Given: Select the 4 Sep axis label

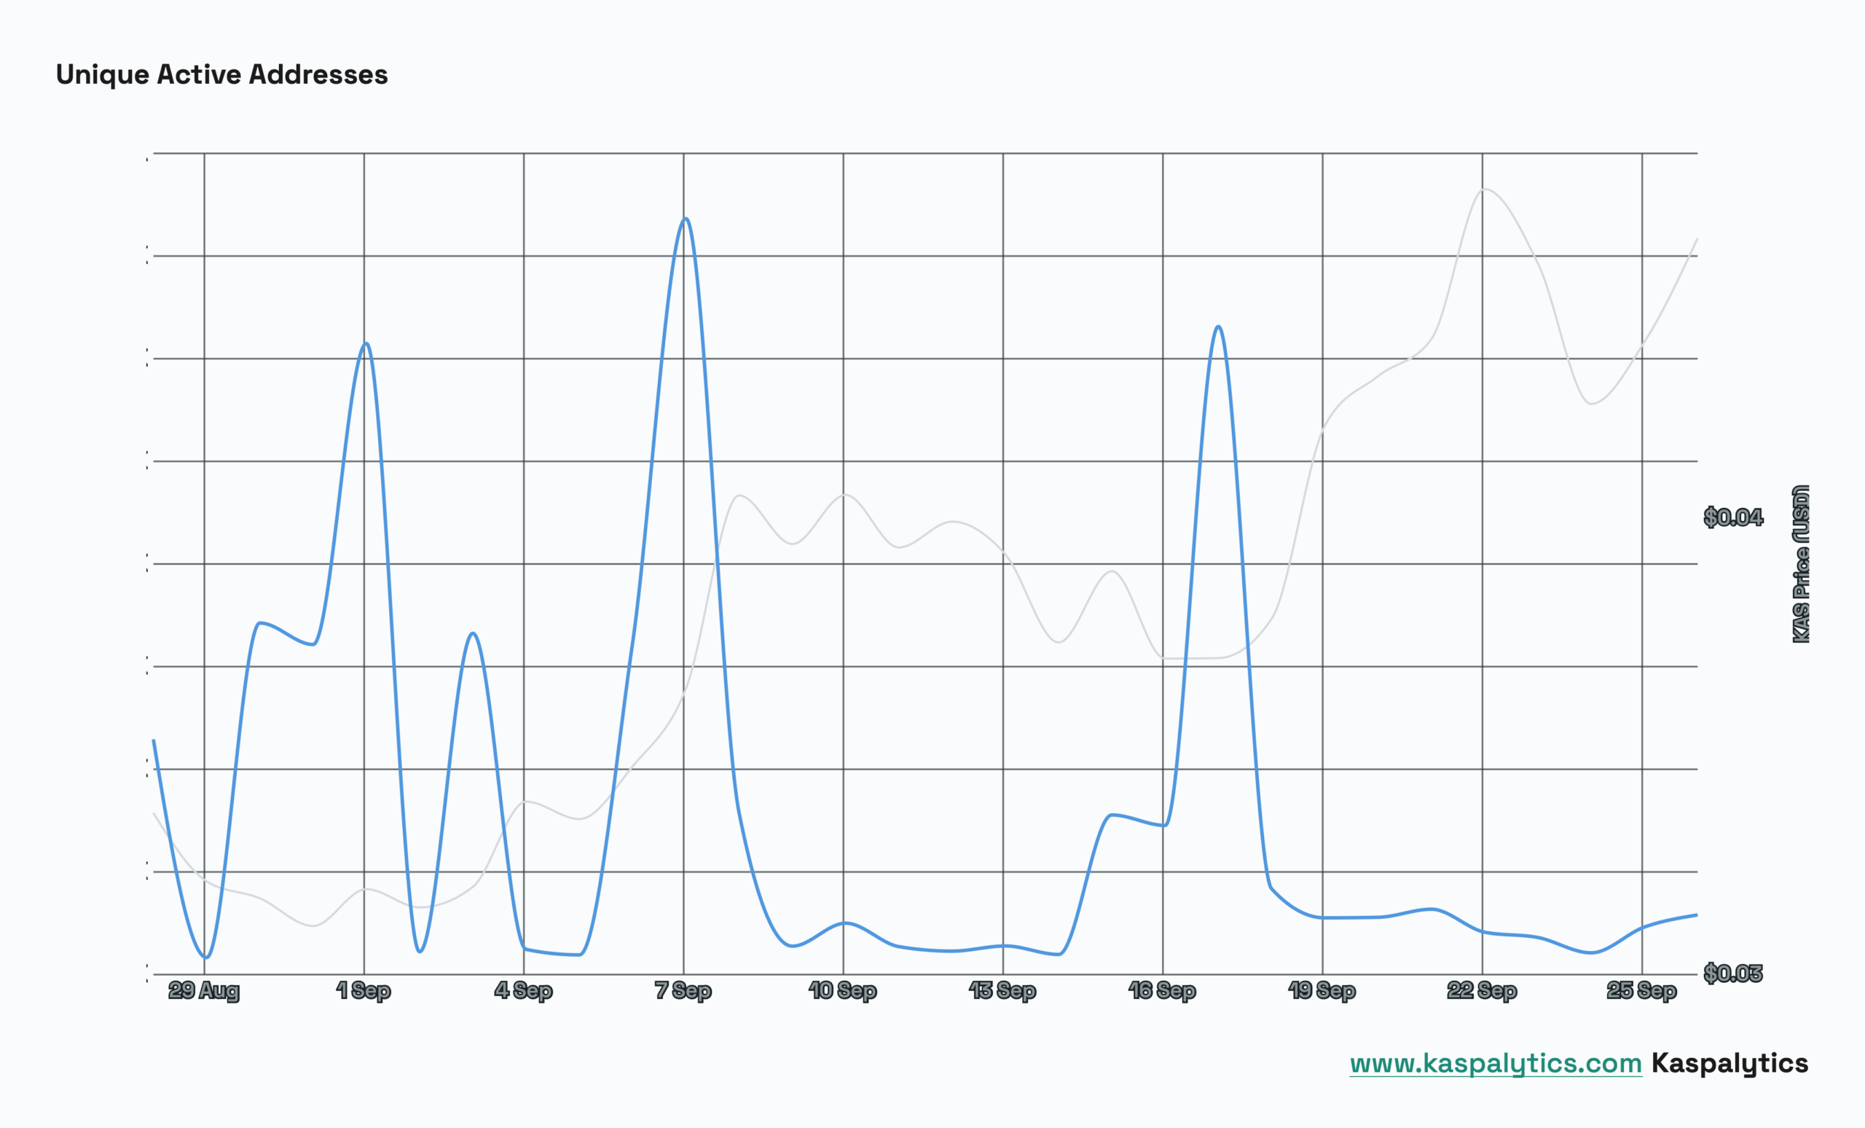Looking at the screenshot, I should click(523, 990).
